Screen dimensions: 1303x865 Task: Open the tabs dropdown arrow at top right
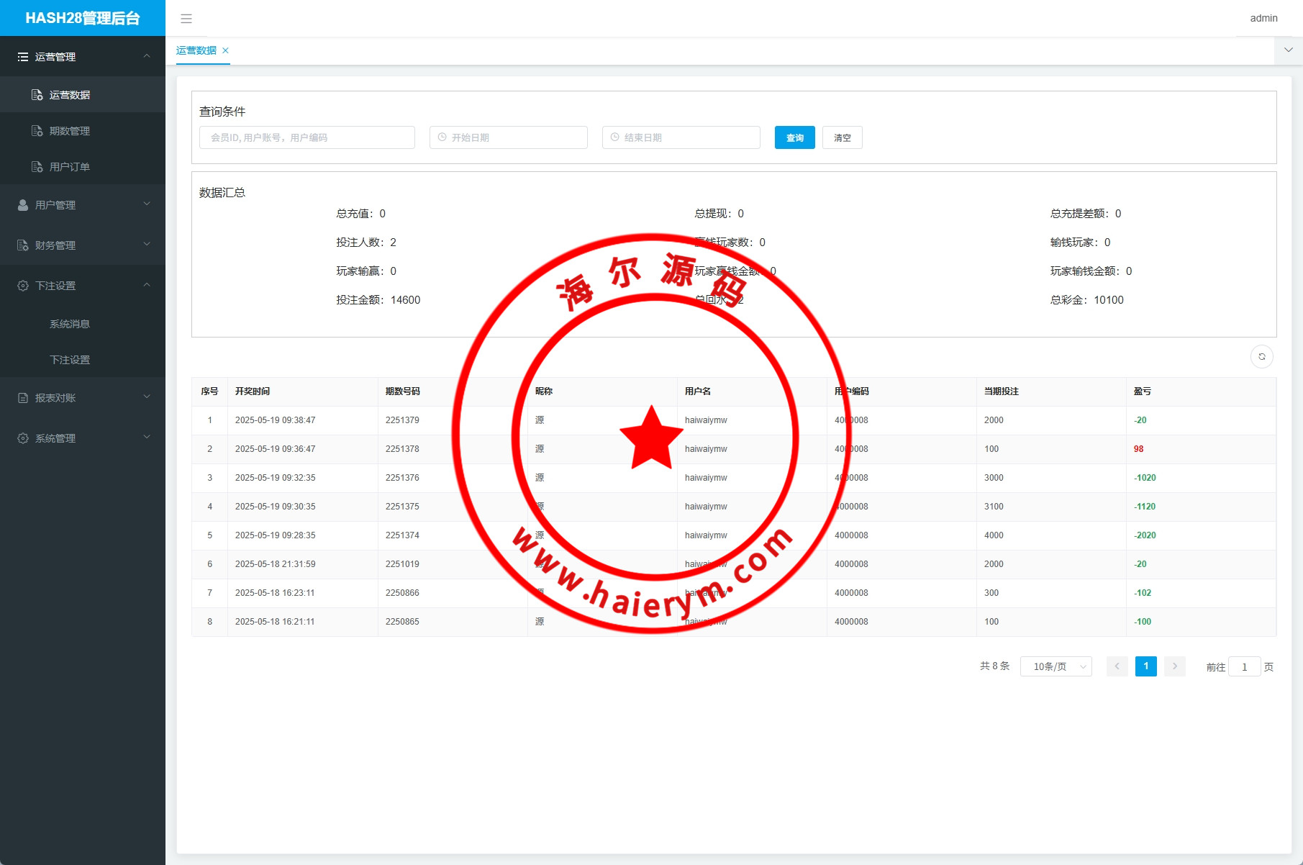coord(1288,50)
